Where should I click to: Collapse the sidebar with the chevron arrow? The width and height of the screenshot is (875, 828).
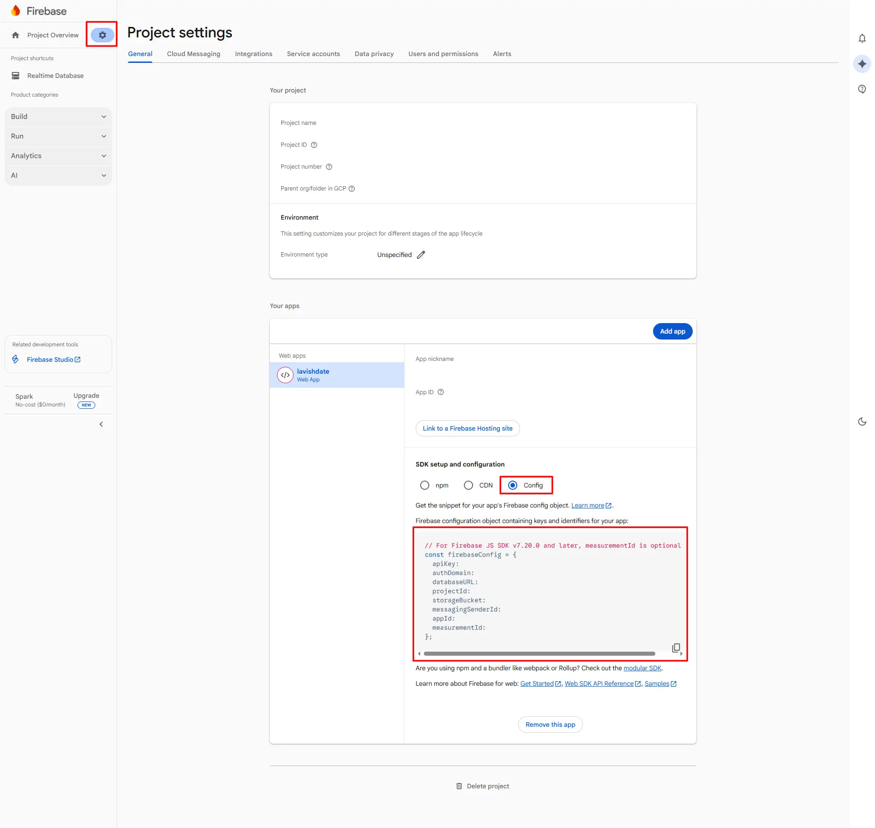pyautogui.click(x=101, y=424)
